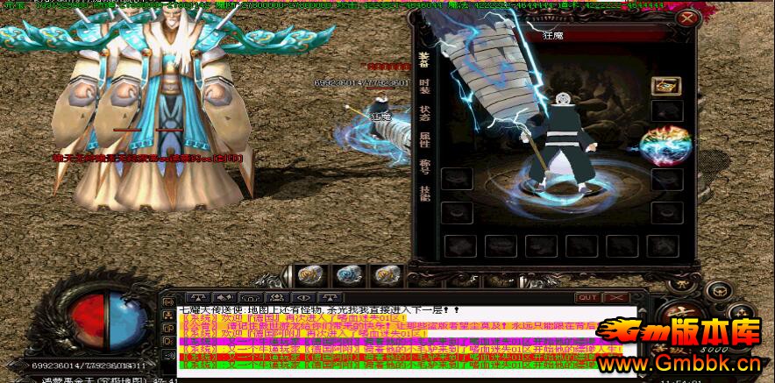The width and height of the screenshot is (775, 383).
Task: Click the 天行者 boss monster
Action: pyautogui.click(x=154, y=114)
